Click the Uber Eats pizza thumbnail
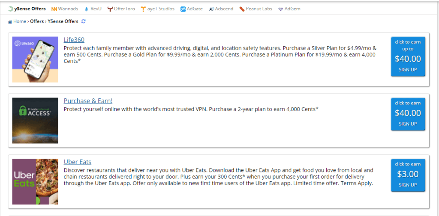The width and height of the screenshot is (439, 216). tap(35, 182)
